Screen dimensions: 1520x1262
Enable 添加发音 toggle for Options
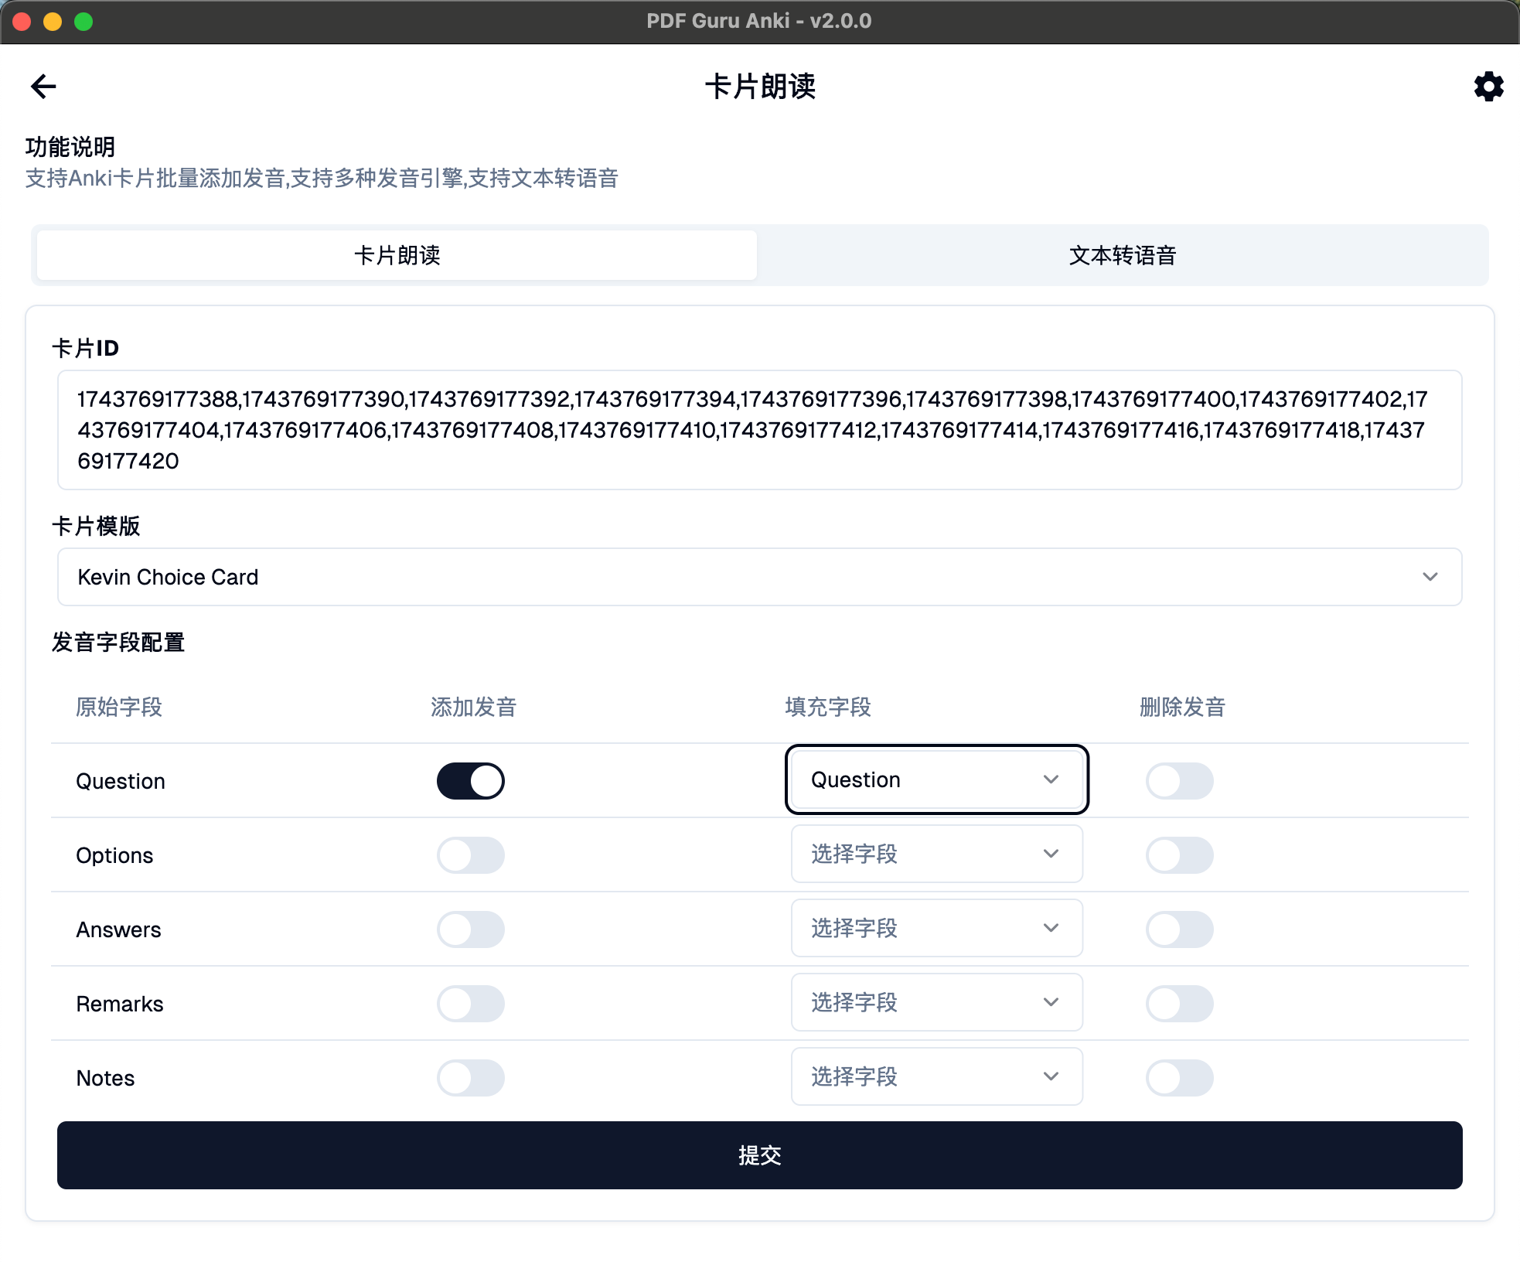click(x=471, y=855)
